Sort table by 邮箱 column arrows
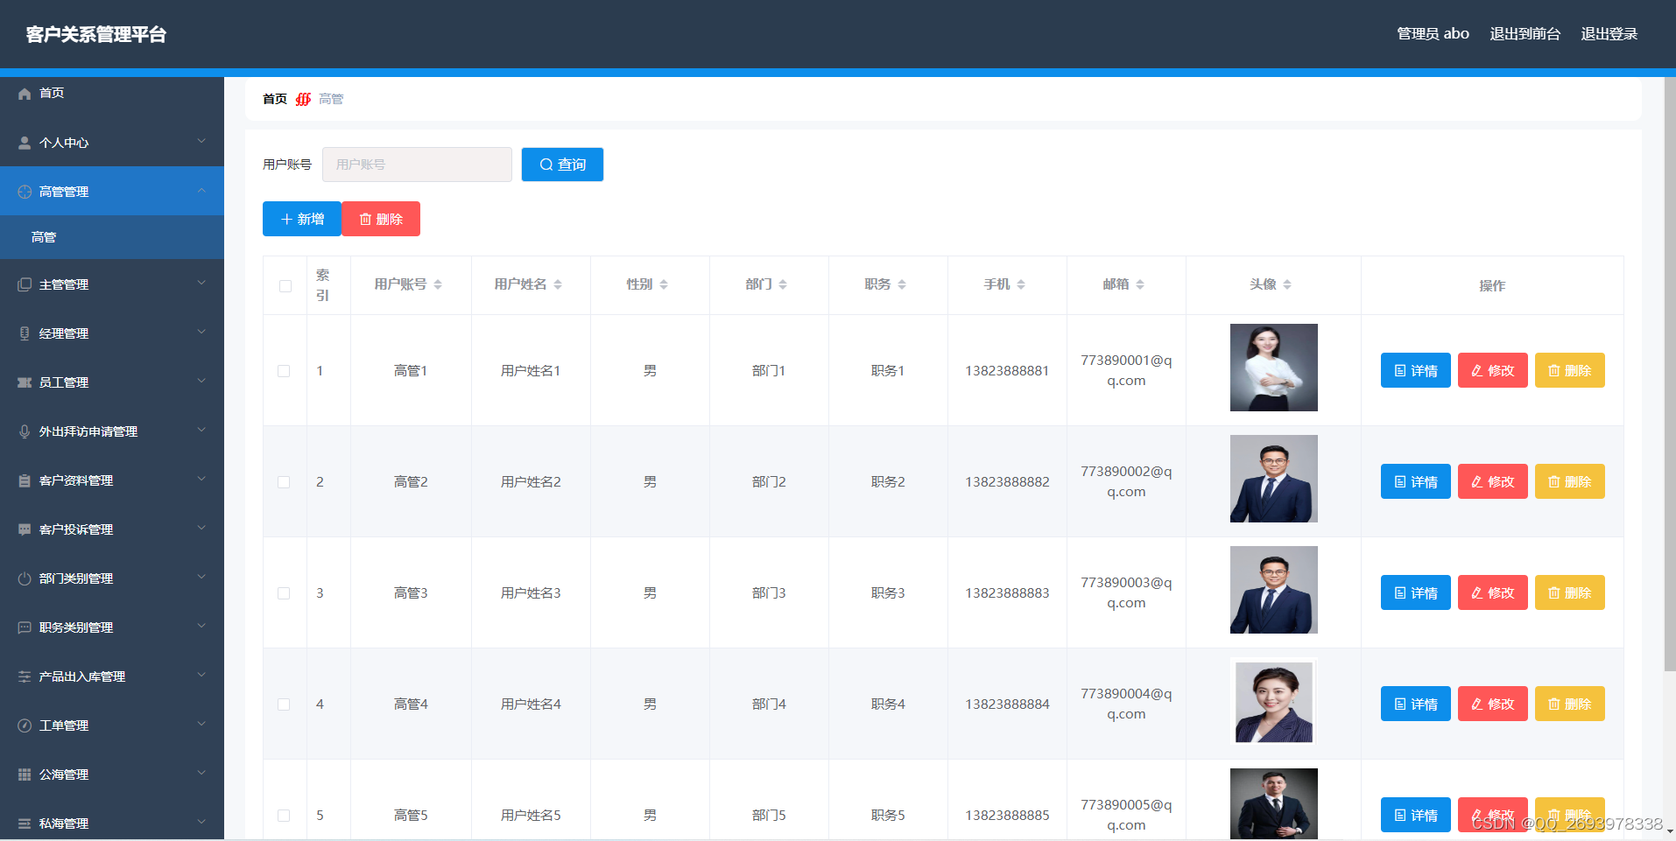The image size is (1676, 841). (1140, 284)
